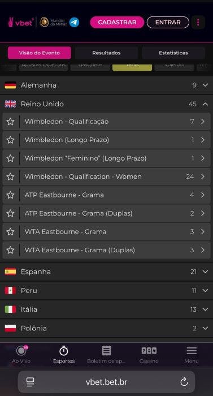The image size is (213, 396).
Task: Open the Telegram channel icon
Action: click(x=74, y=22)
